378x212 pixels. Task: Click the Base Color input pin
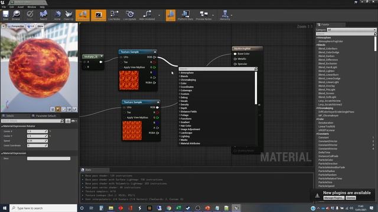tap(235, 54)
